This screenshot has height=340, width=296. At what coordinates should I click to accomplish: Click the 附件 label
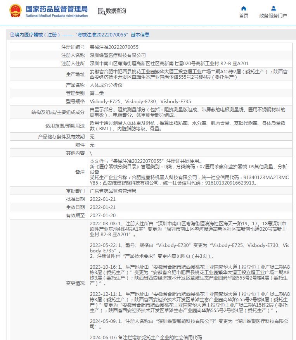pos(80,145)
